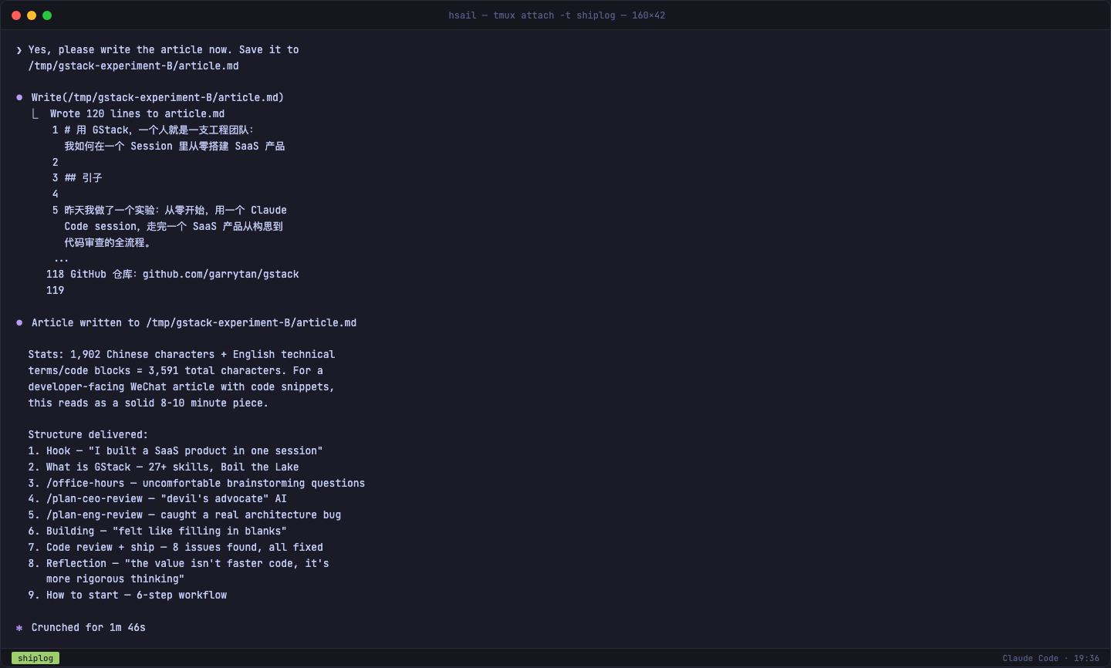Click list item '1. Hook — I built a SaaS product'
The height and width of the screenshot is (668, 1111).
(176, 451)
